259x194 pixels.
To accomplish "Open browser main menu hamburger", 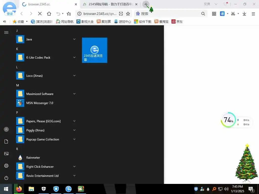I will click(x=253, y=14).
